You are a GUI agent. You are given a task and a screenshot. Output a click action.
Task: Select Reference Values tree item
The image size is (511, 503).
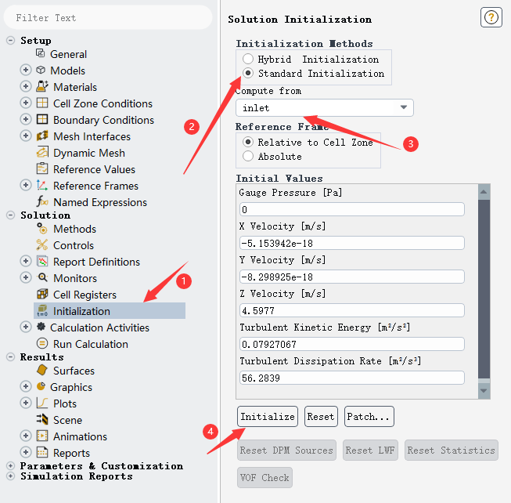coord(94,169)
